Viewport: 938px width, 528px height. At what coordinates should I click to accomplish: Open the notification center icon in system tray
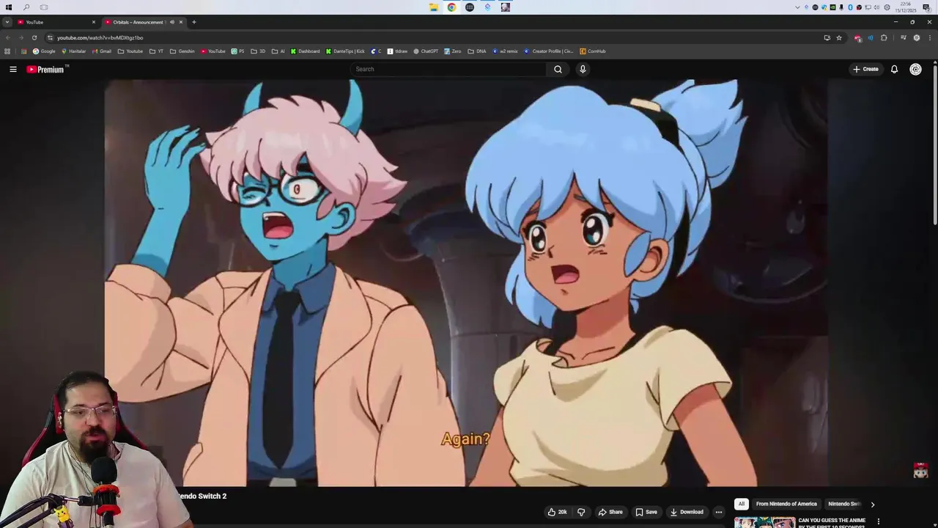926,7
